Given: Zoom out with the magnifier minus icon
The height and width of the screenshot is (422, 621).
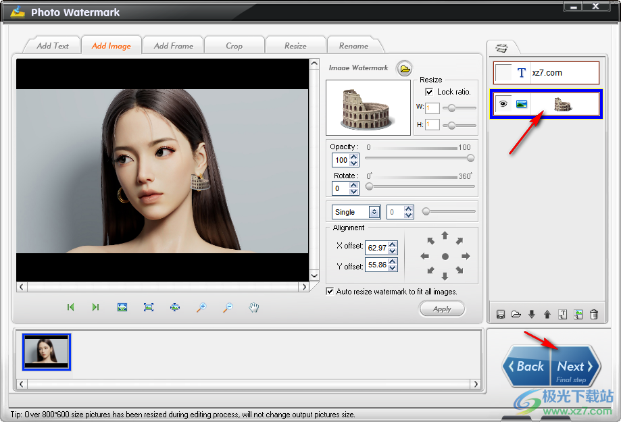Looking at the screenshot, I should pyautogui.click(x=228, y=307).
